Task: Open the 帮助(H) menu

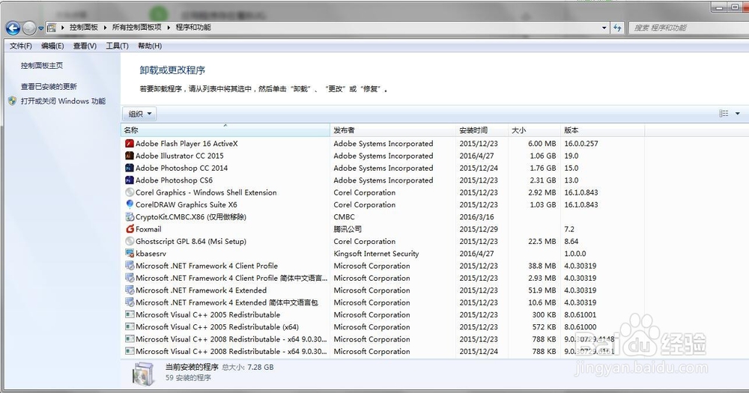Action: (x=150, y=46)
